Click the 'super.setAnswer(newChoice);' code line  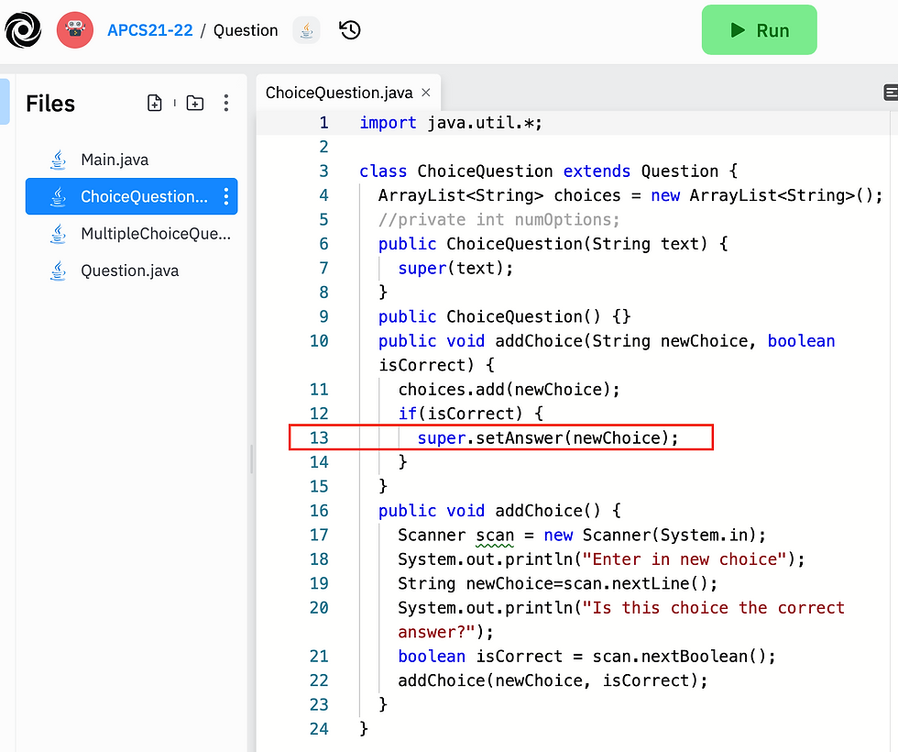tap(548, 438)
